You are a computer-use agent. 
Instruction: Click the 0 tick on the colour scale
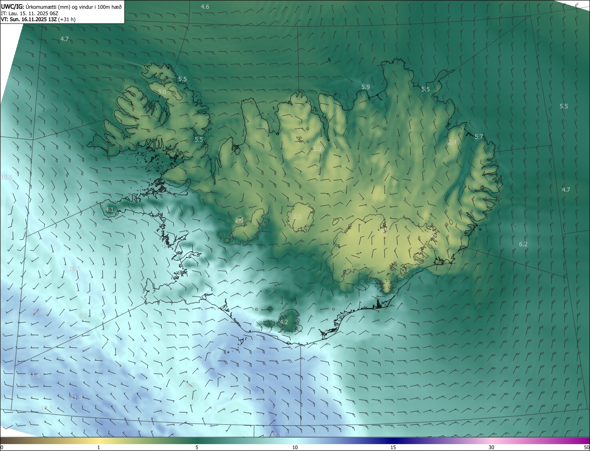(2, 447)
